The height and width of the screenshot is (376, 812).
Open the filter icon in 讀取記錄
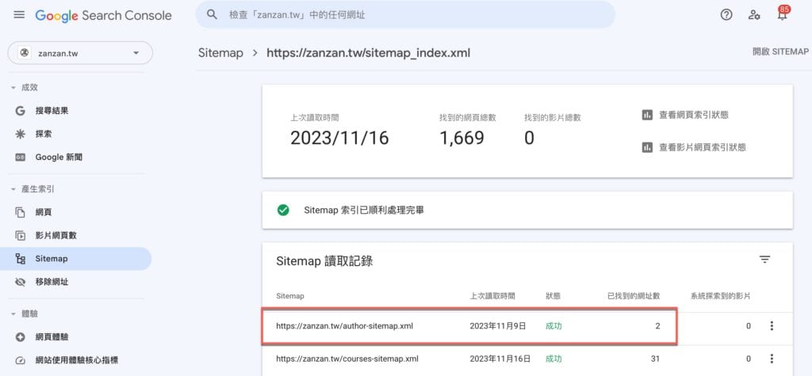click(765, 260)
